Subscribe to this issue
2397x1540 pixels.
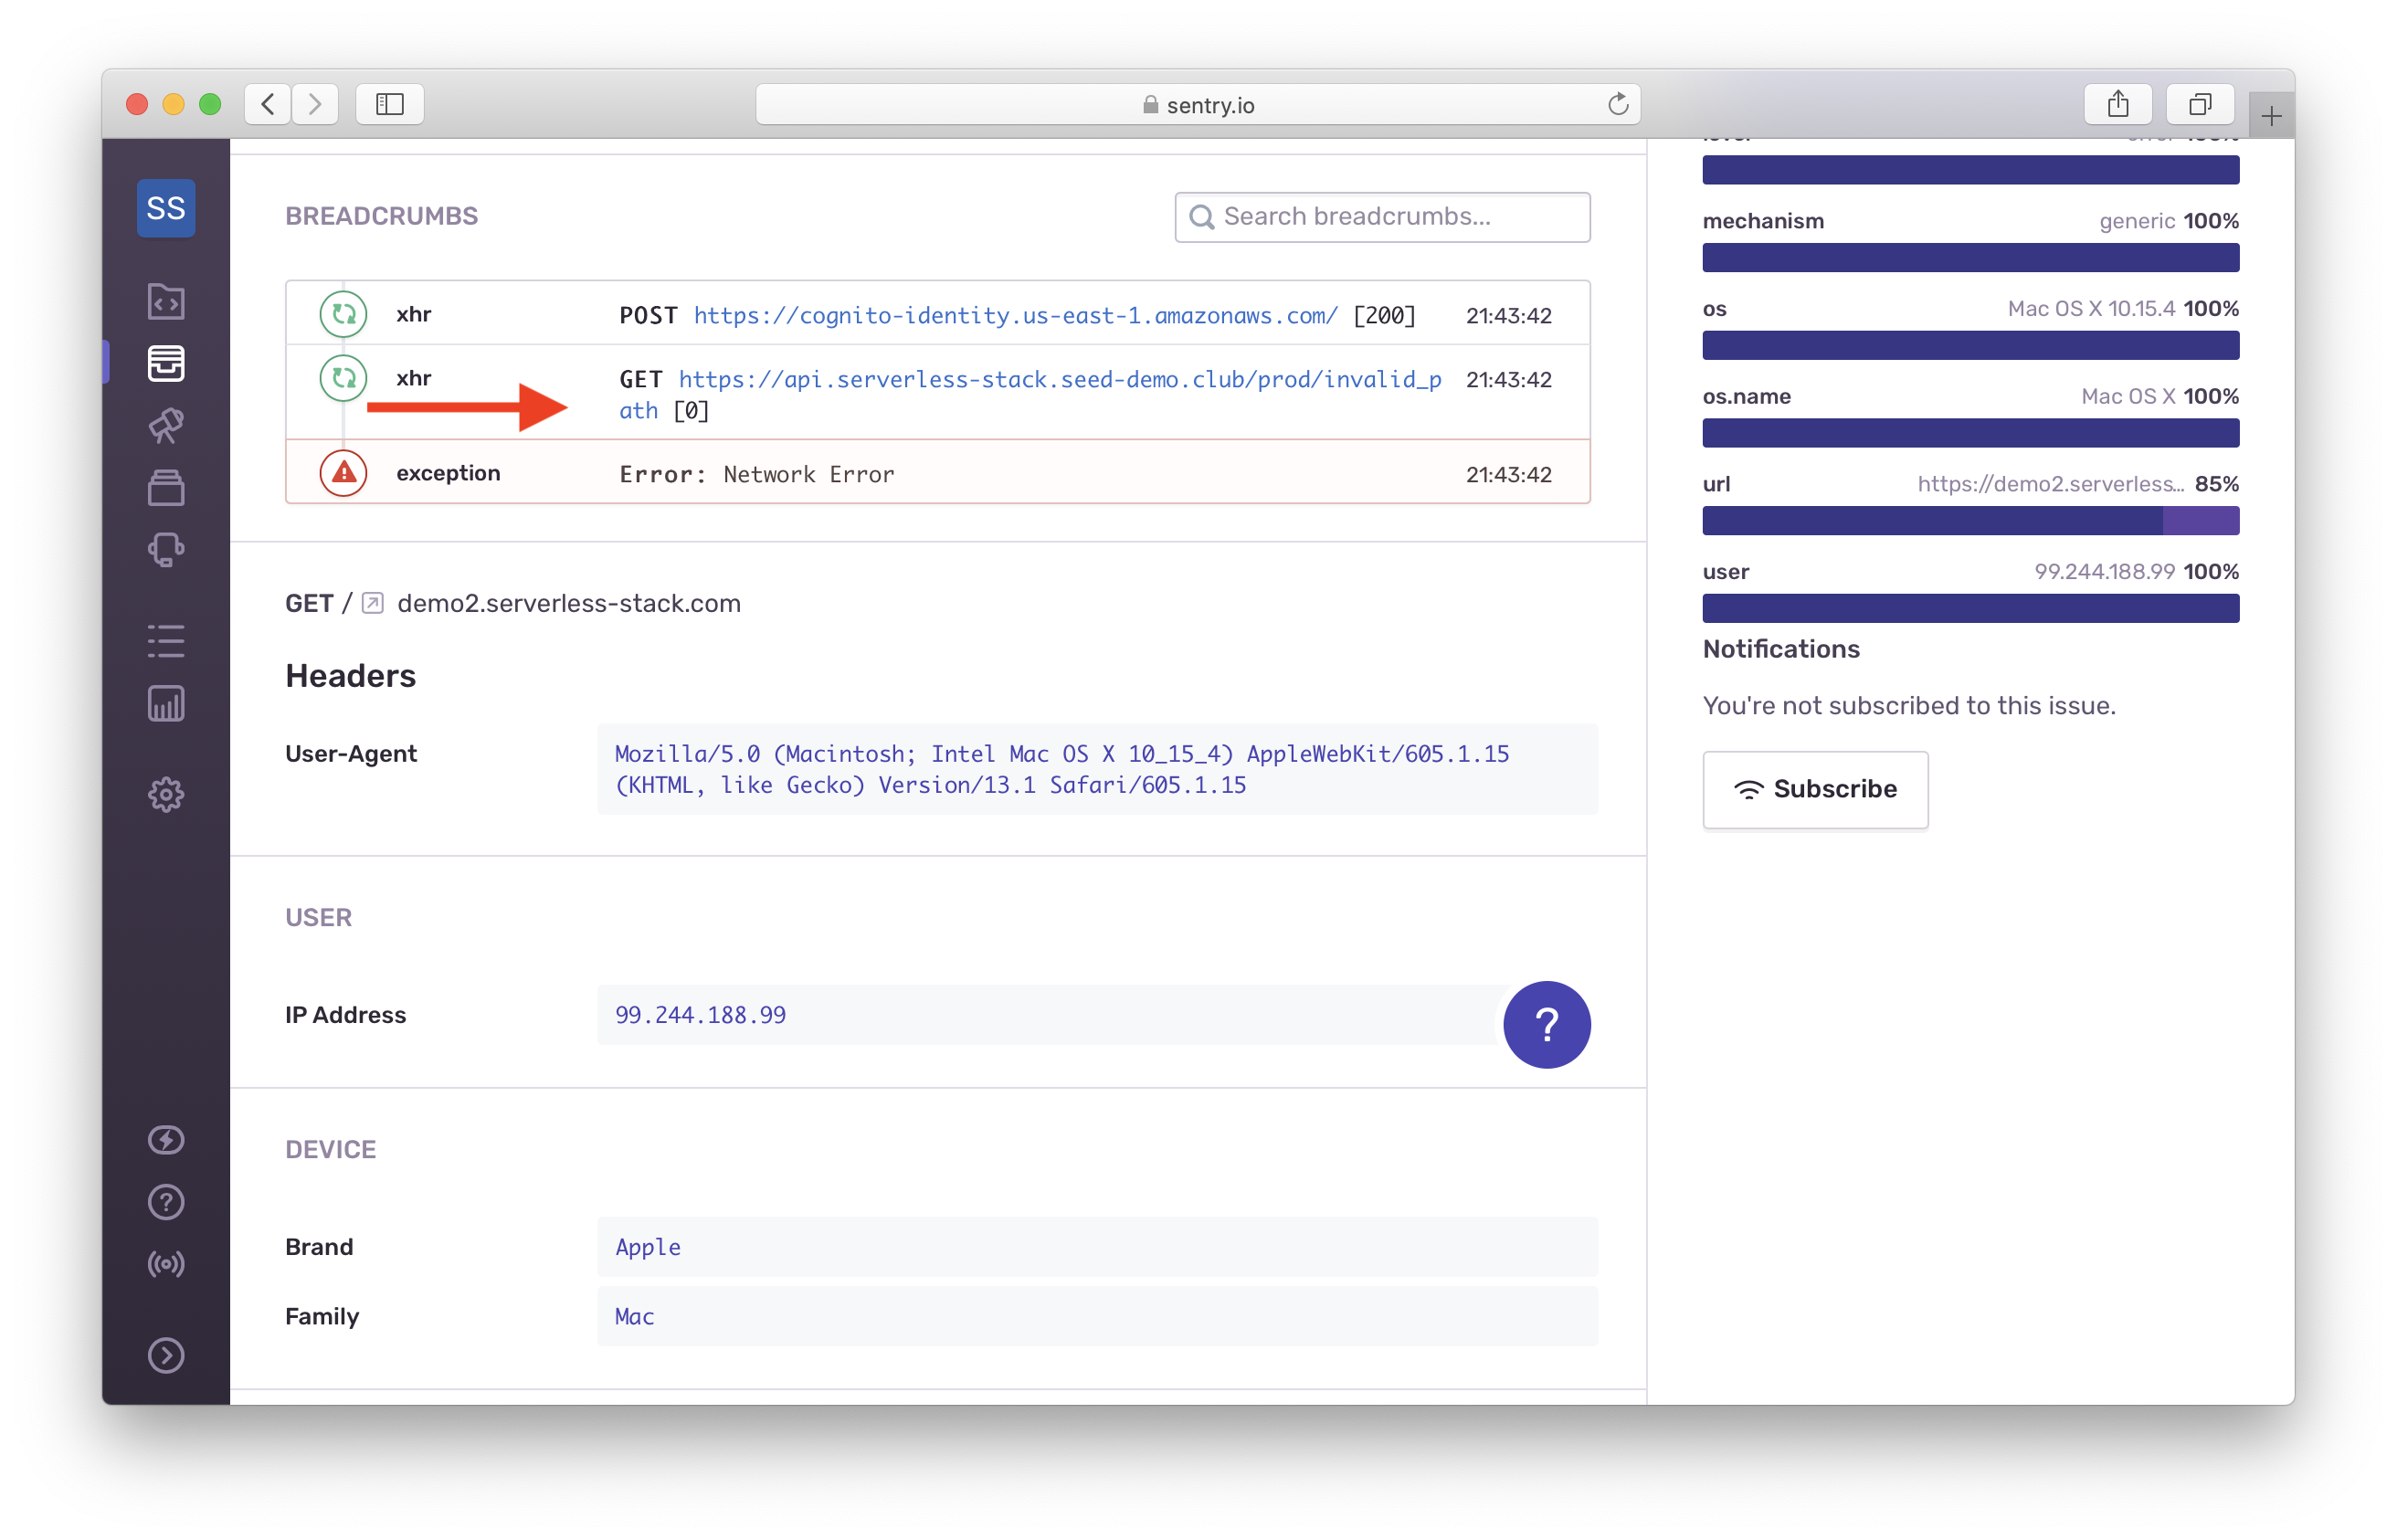[x=1815, y=789]
